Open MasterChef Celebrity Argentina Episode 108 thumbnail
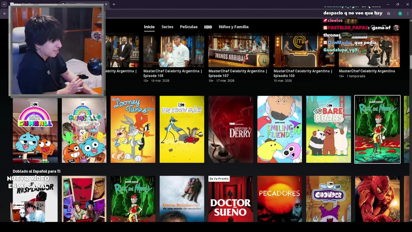The image size is (412, 232). point(174,51)
